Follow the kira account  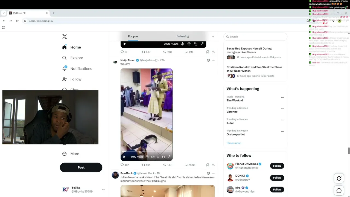(277, 190)
